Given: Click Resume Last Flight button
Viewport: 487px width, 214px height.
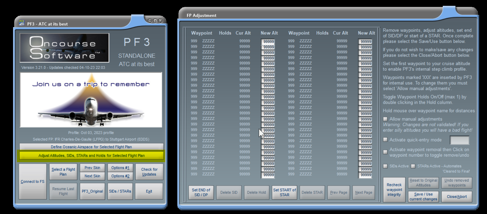Looking at the screenshot, I should [63, 191].
